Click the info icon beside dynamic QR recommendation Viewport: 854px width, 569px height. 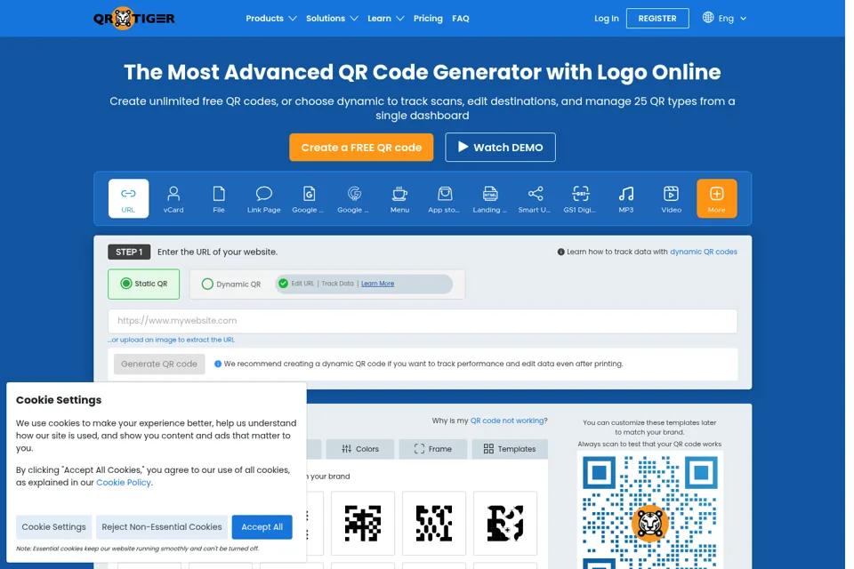[218, 364]
